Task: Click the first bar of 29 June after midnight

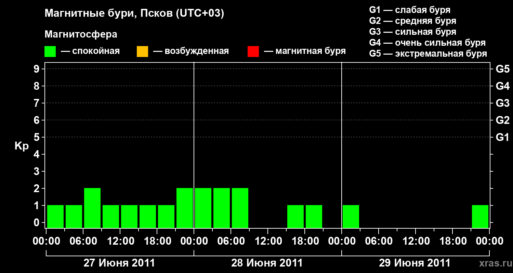Action: click(x=351, y=216)
